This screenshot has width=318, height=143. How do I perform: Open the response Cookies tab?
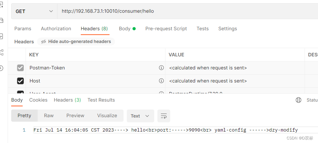[x=38, y=100]
